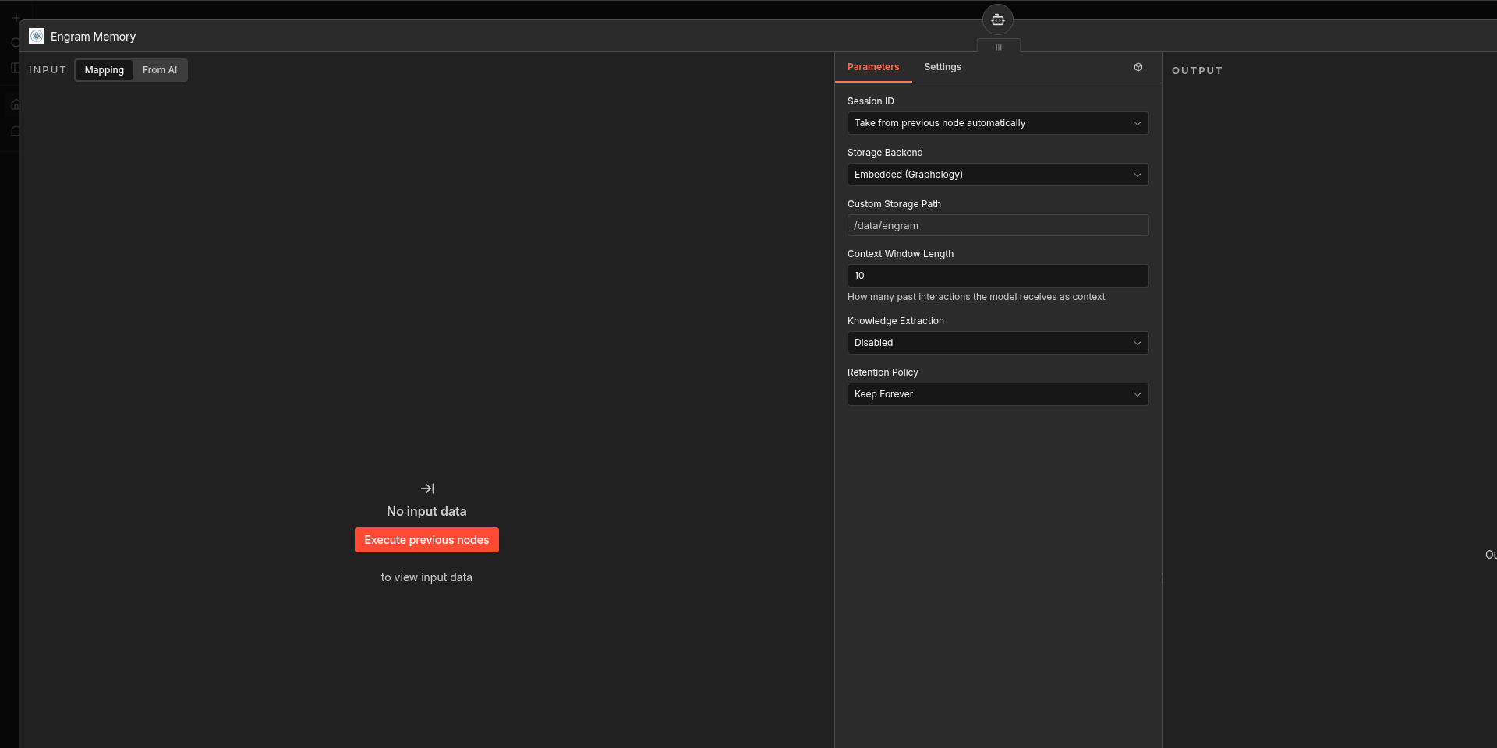The image size is (1497, 748).
Task: Open the Knowledge Extraction dropdown
Action: pyautogui.click(x=998, y=343)
